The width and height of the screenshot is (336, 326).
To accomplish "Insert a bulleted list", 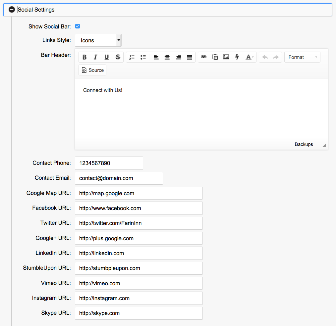I will (143, 57).
